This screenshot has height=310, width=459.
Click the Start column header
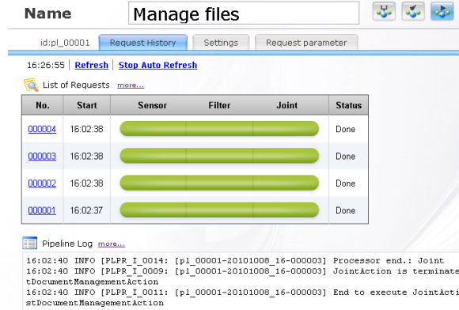(x=86, y=105)
